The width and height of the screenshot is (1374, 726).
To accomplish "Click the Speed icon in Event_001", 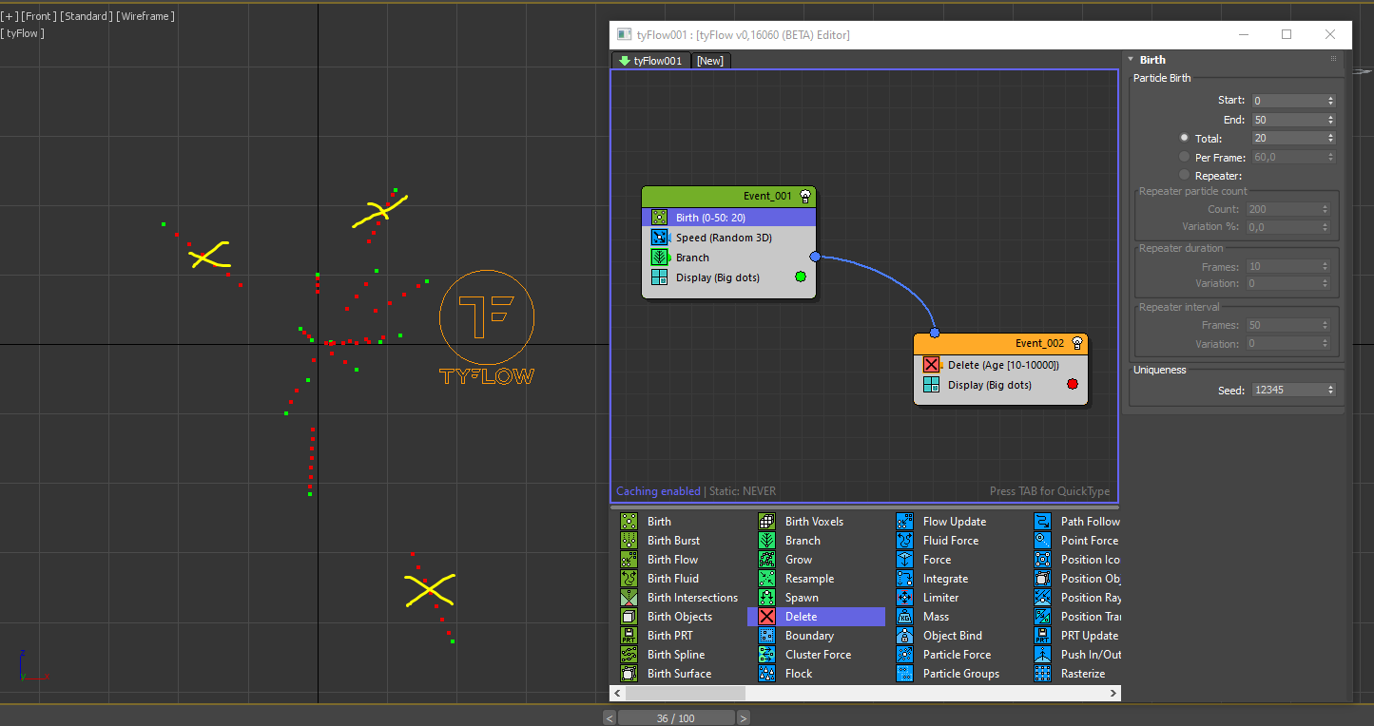I will 659,238.
